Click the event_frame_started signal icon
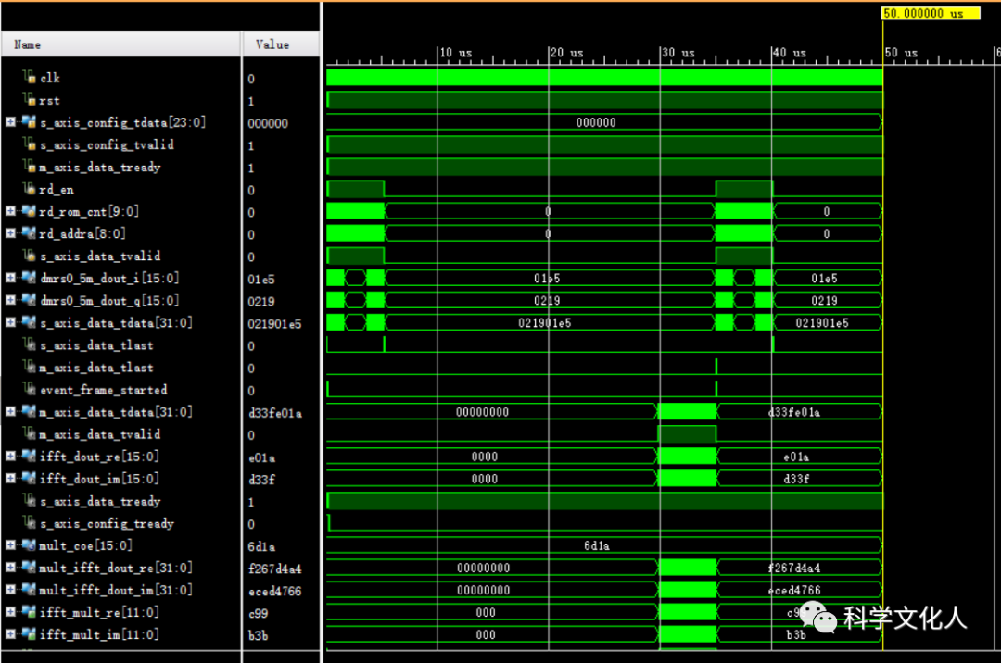The image size is (1001, 663). (x=30, y=390)
